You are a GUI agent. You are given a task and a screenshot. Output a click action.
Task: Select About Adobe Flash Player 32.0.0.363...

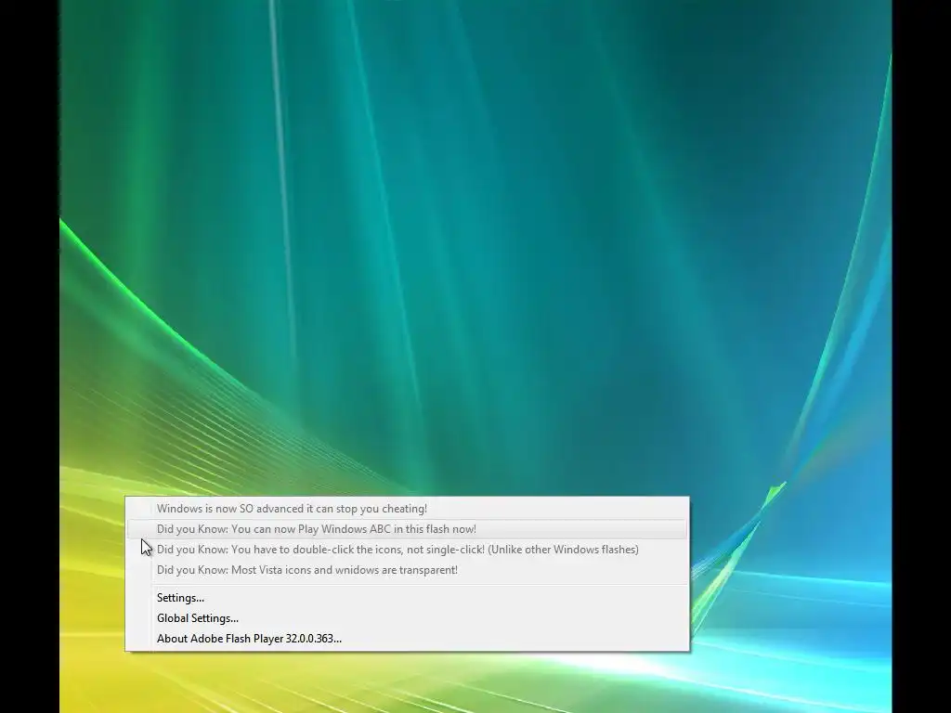(407, 639)
